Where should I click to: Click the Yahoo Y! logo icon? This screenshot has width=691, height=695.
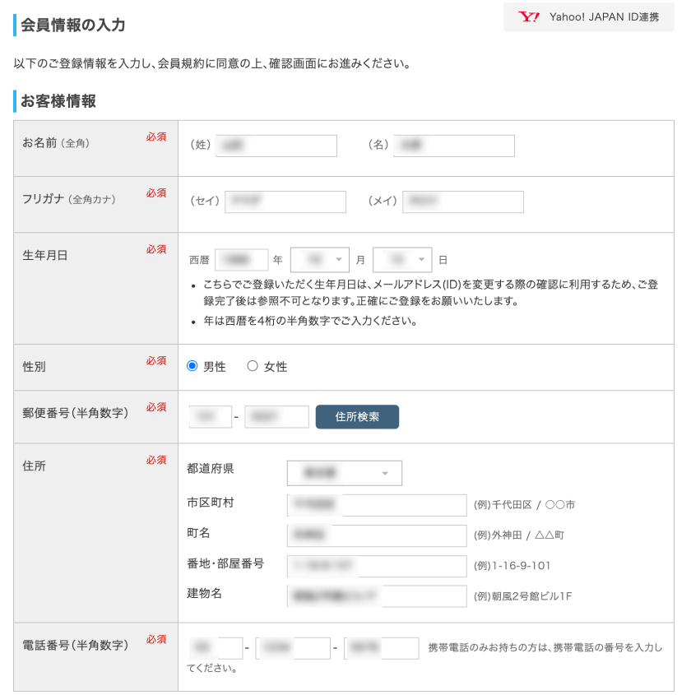click(x=529, y=17)
